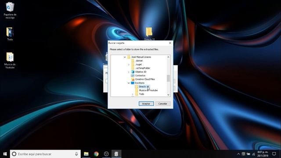The image size is (281, 158).
Task: Expand the .nuget folder
Action: 129,65
